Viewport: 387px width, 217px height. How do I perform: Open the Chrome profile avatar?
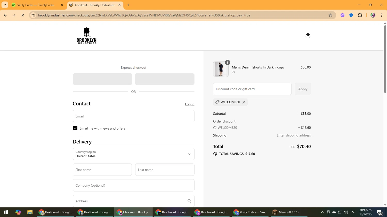click(373, 15)
